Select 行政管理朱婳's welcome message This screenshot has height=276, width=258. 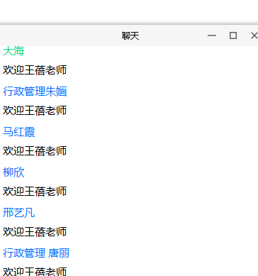coord(35,111)
